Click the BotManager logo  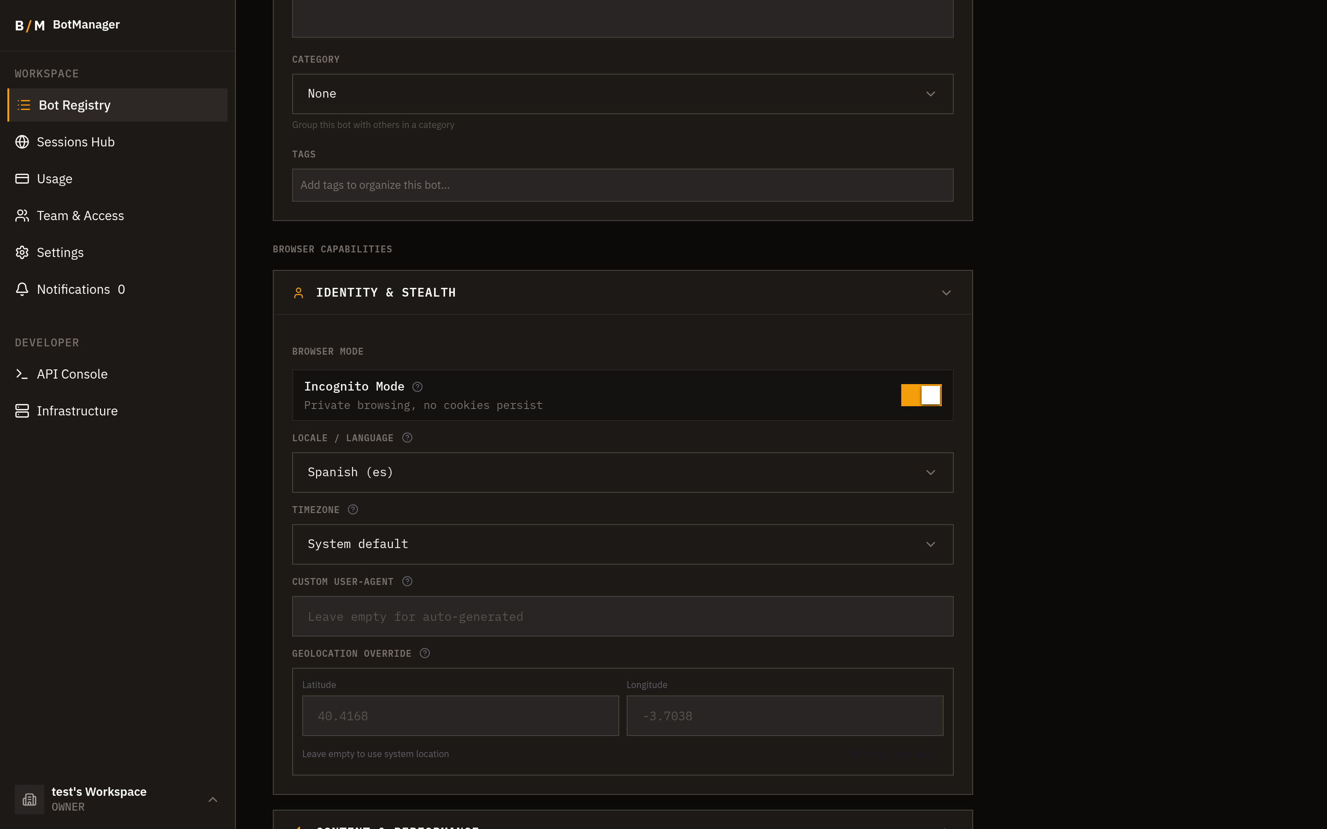(67, 24)
